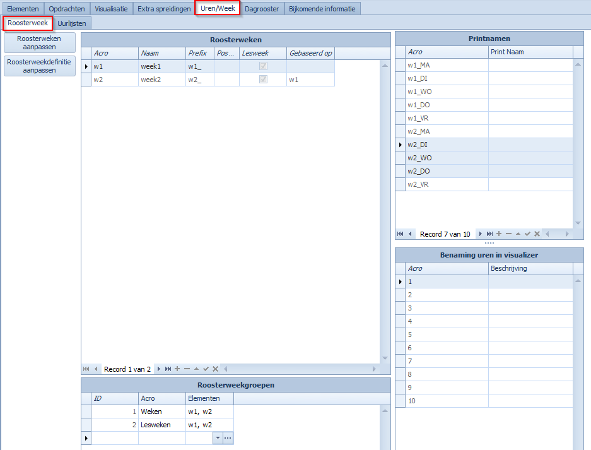Toggle Lesweek checkbox for week1 row

[263, 66]
